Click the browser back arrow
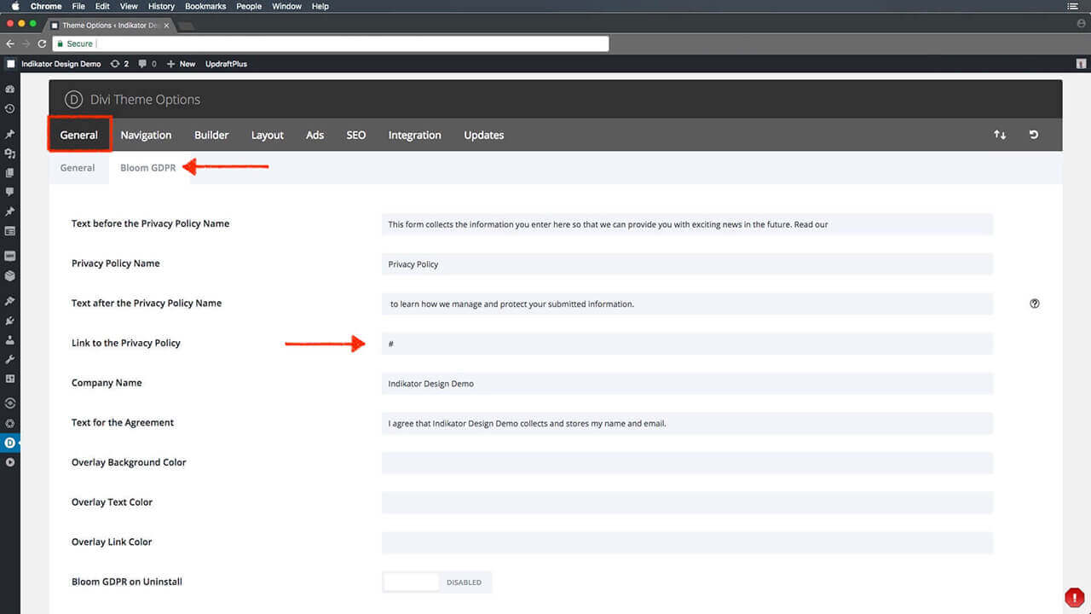The height and width of the screenshot is (614, 1091). [10, 43]
